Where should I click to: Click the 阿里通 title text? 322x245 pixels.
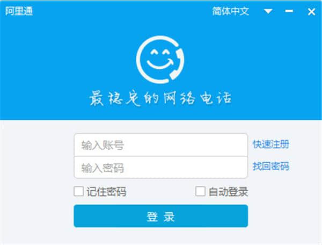pos(19,11)
